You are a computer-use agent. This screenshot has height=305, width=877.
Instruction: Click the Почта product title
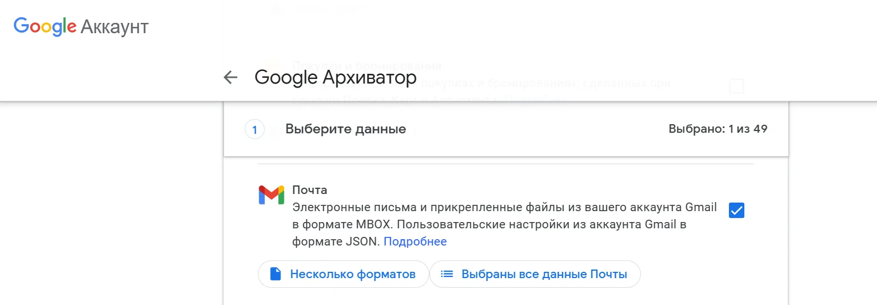point(309,190)
